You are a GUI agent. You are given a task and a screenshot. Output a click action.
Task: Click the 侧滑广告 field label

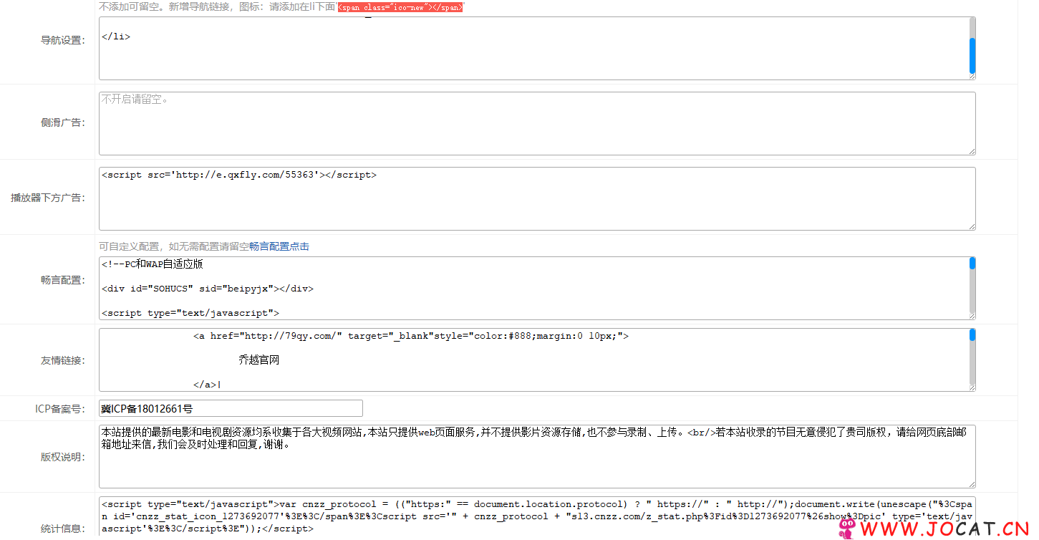point(63,122)
